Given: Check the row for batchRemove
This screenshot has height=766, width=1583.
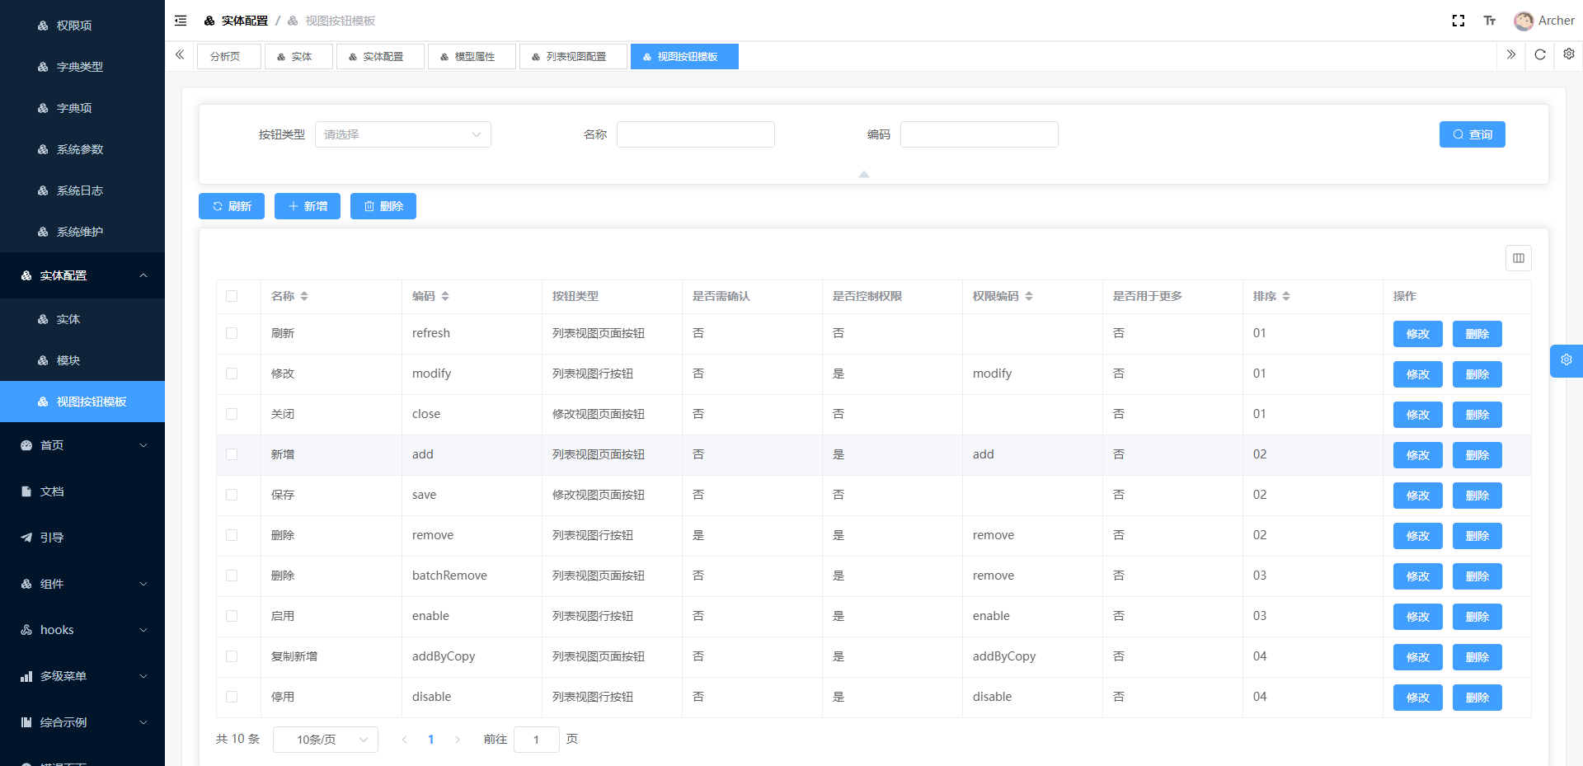Looking at the screenshot, I should [x=232, y=576].
